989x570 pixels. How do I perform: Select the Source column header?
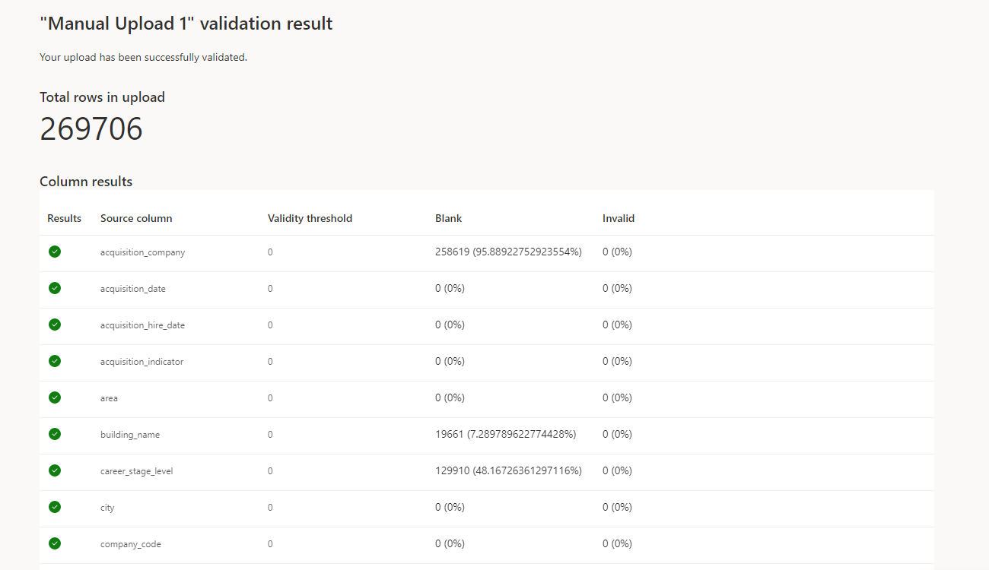tap(136, 218)
